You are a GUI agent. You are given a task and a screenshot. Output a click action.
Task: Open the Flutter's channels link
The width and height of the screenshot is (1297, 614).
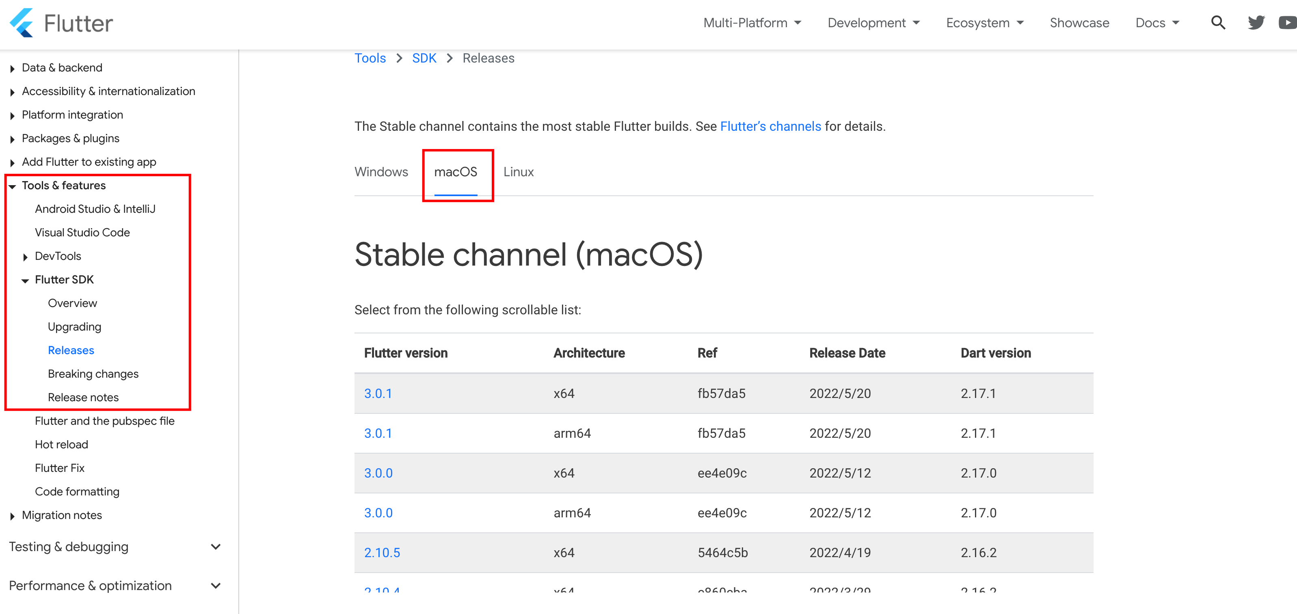(770, 126)
